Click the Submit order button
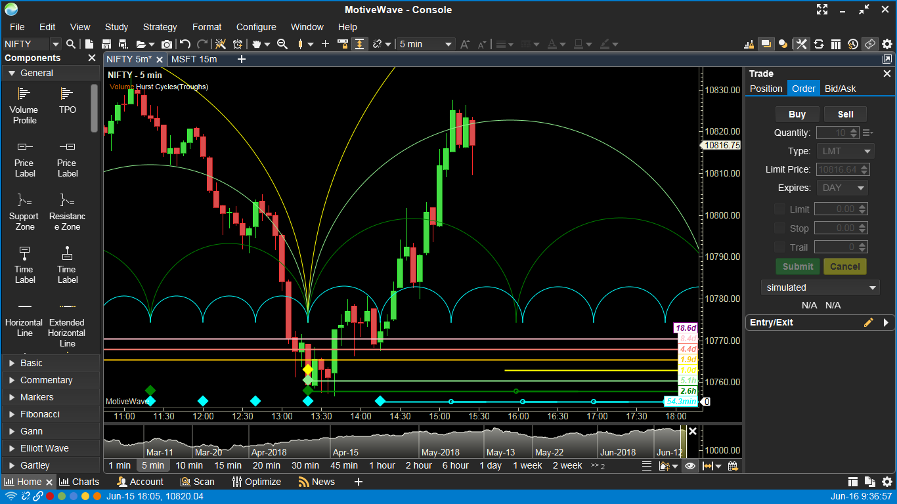Image resolution: width=897 pixels, height=504 pixels. click(798, 266)
